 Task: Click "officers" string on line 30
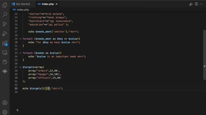point(44,78)
